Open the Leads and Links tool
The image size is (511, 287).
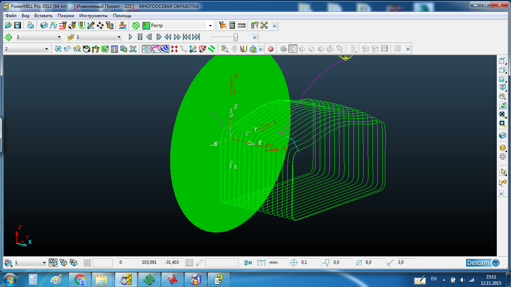click(81, 25)
